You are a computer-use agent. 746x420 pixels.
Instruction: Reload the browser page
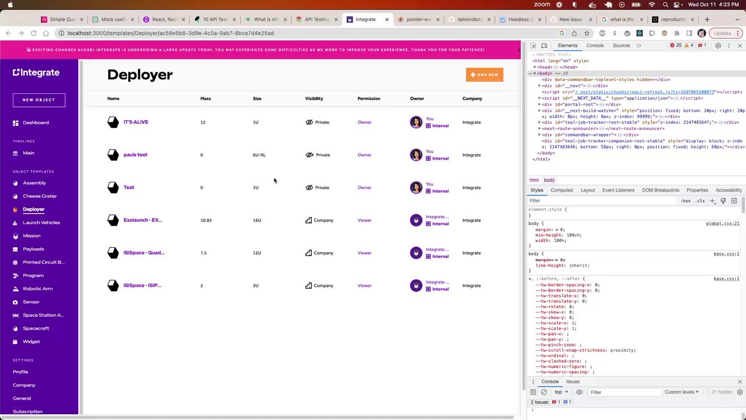tap(33, 33)
